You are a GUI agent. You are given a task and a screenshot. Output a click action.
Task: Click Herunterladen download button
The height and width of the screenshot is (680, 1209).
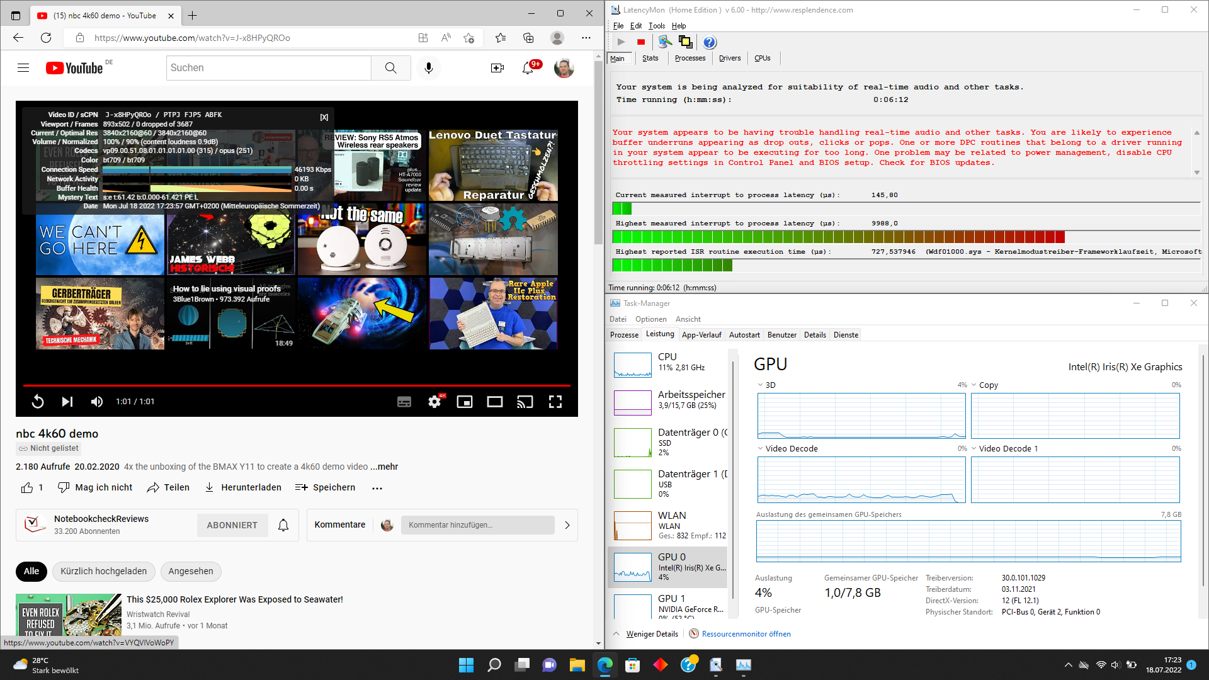pos(243,487)
